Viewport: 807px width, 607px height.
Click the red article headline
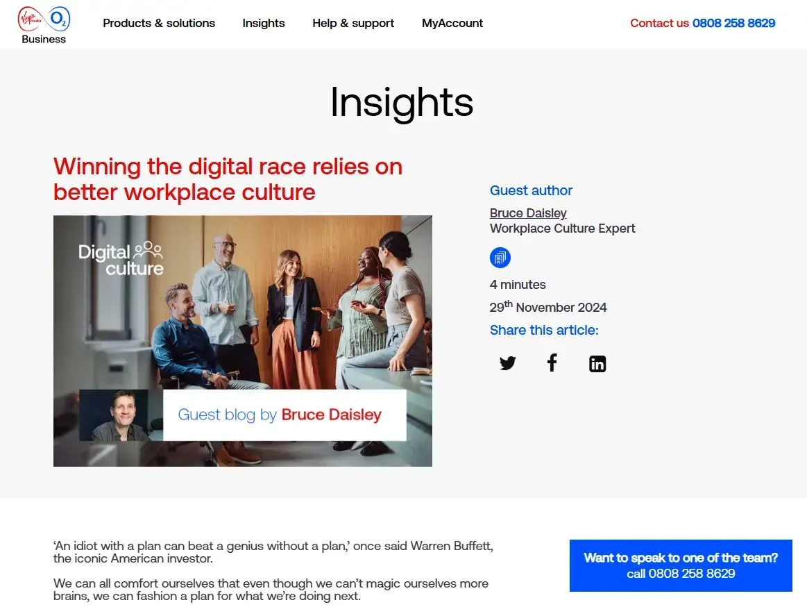click(228, 178)
